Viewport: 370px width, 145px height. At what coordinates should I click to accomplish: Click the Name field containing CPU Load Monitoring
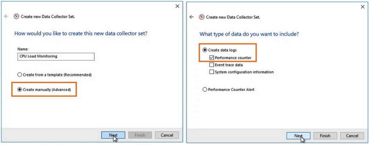[56, 56]
